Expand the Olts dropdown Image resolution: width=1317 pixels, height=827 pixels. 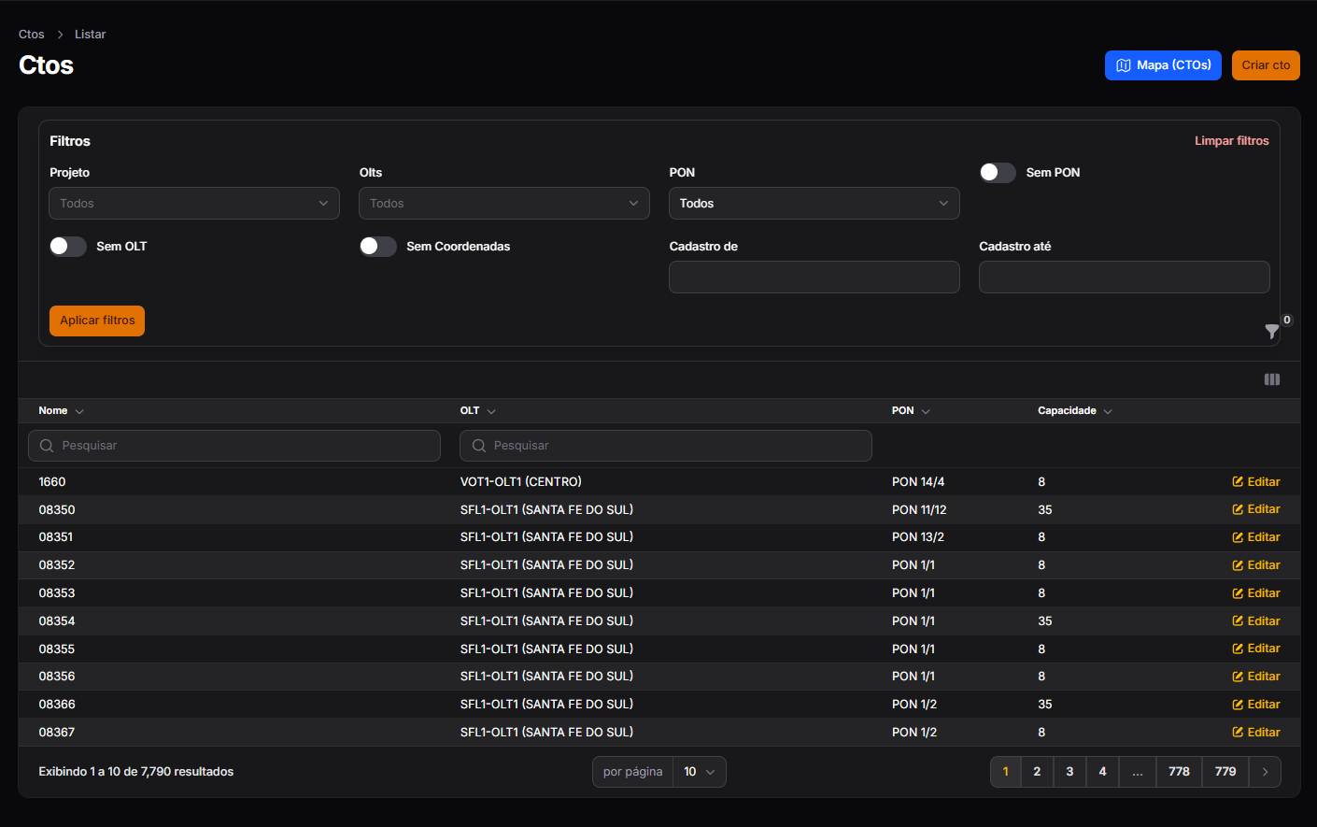tap(504, 204)
